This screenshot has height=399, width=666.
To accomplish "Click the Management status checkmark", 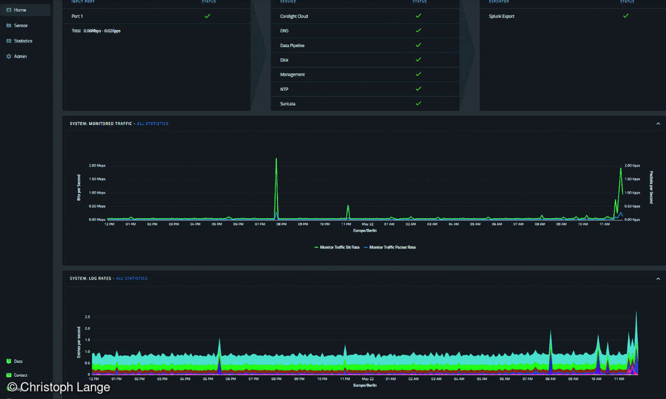I will click(x=418, y=74).
